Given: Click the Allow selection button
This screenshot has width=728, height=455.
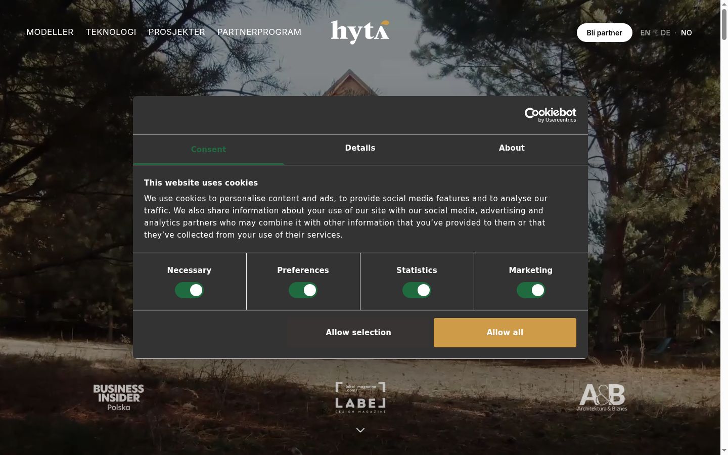Looking at the screenshot, I should click(358, 333).
